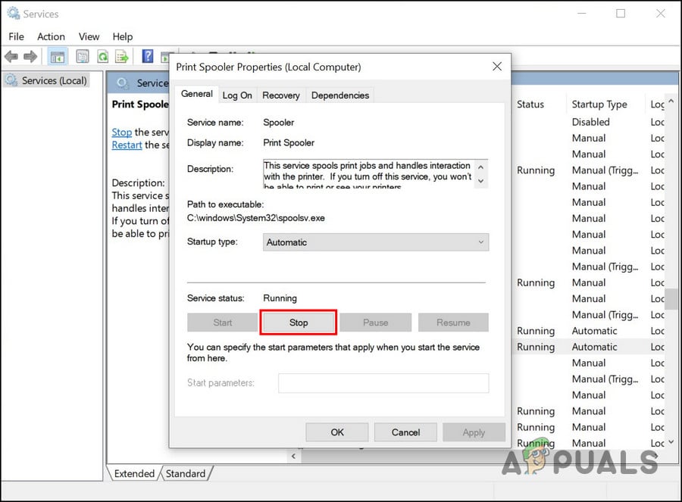The image size is (682, 502).
Task: Click OK in the properties dialog
Action: point(337,432)
